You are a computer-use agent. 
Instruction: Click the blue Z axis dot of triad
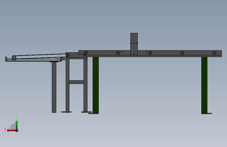pyautogui.click(x=17, y=131)
